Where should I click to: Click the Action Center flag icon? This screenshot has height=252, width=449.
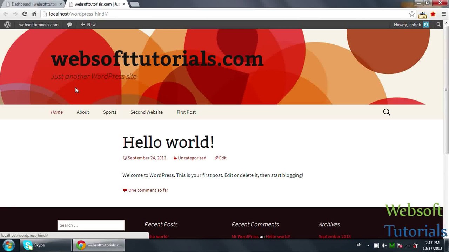click(400, 245)
